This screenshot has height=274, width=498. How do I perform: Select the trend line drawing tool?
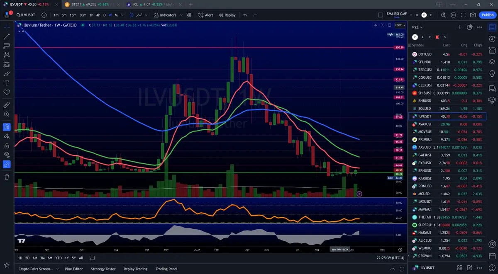(x=7, y=36)
